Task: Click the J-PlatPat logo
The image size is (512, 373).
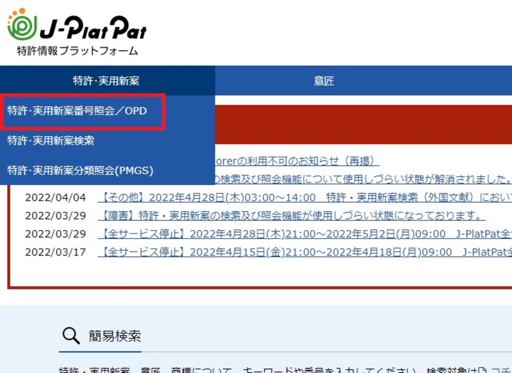Action: [x=77, y=25]
